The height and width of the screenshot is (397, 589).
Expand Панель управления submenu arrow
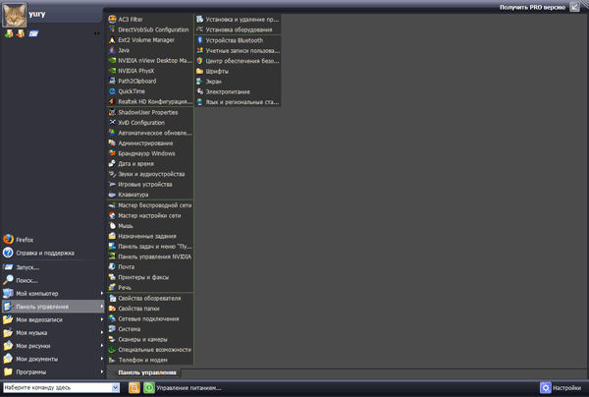point(102,307)
